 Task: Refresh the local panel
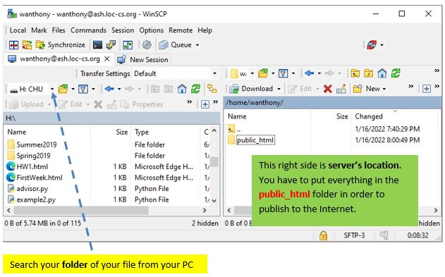click(195, 89)
